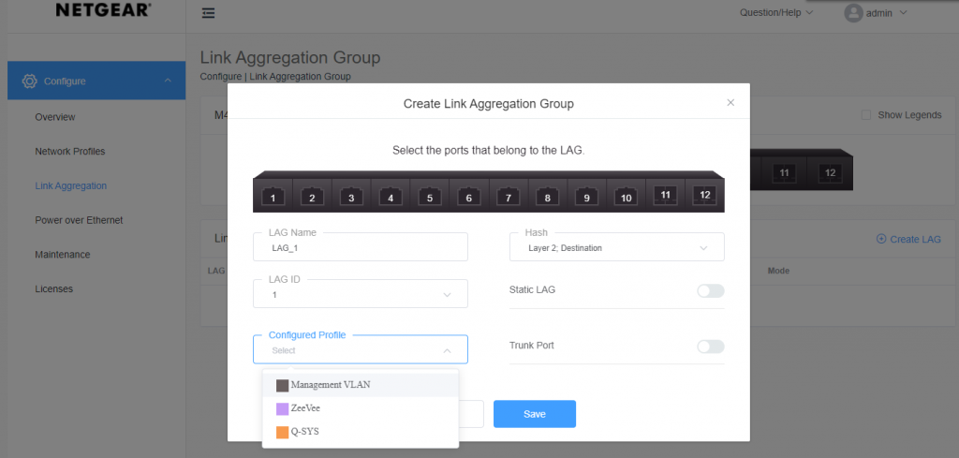Collapse the Configured Profile dropdown
This screenshot has width=959, height=458.
[x=448, y=350]
